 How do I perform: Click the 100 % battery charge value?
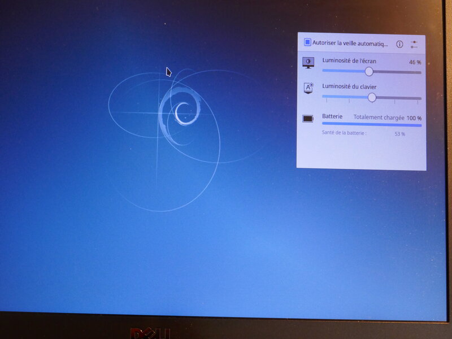[x=414, y=118]
